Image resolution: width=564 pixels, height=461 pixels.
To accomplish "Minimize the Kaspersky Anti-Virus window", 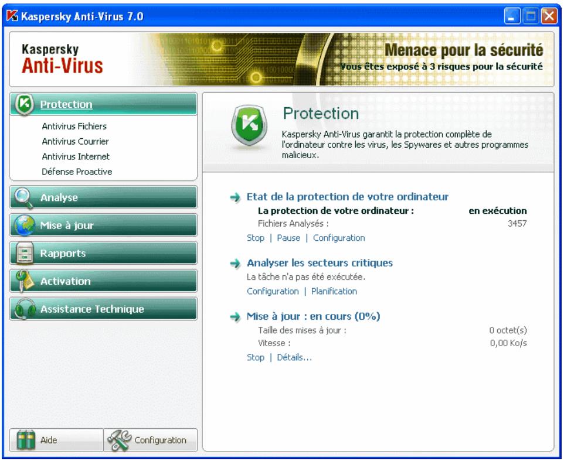I will click(x=512, y=16).
